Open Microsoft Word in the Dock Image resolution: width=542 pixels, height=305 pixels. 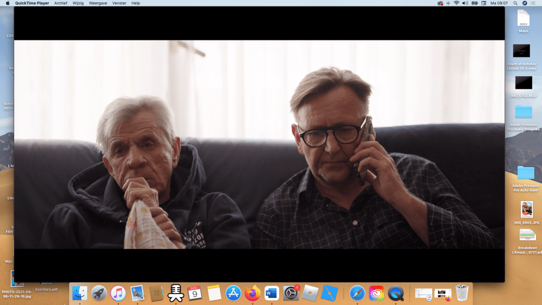coord(272,294)
